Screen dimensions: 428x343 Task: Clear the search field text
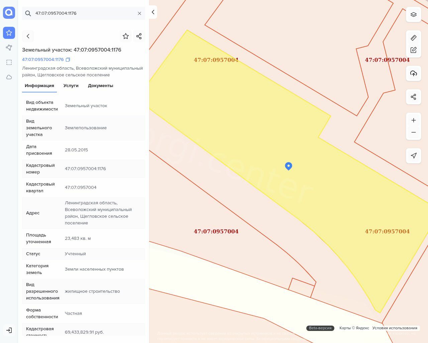tap(139, 13)
